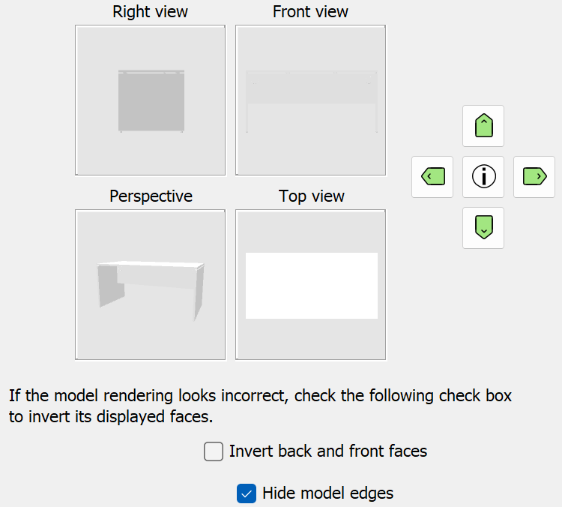The image size is (562, 507).
Task: Uncheck the Hide model edges checkbox
Action: coord(247,493)
